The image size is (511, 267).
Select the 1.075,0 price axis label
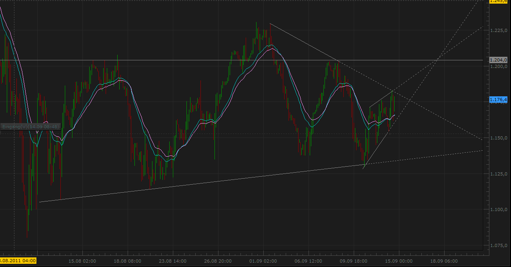(x=499, y=245)
